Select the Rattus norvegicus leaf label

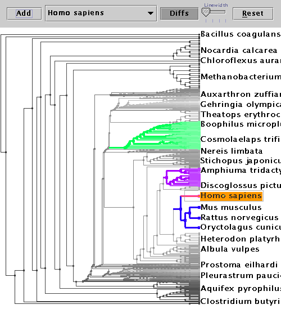pyautogui.click(x=239, y=218)
